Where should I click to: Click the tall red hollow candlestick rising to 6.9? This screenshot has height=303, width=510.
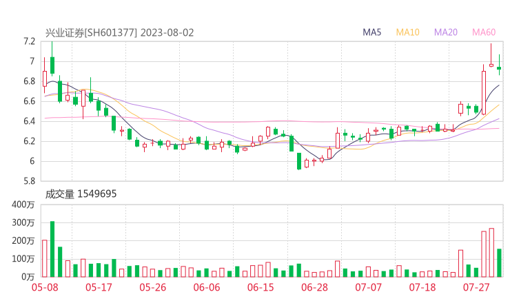(x=484, y=93)
